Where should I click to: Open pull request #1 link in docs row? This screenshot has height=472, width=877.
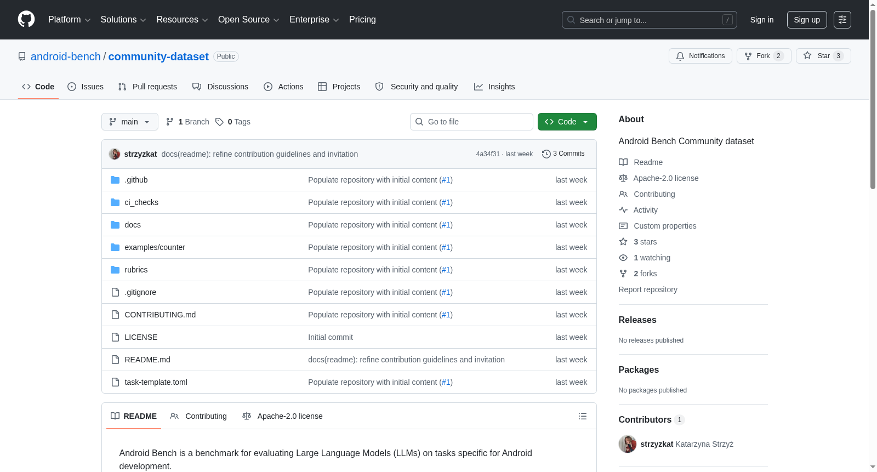(446, 225)
